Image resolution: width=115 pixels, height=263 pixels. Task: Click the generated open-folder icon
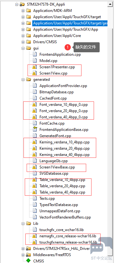click(x=29, y=80)
